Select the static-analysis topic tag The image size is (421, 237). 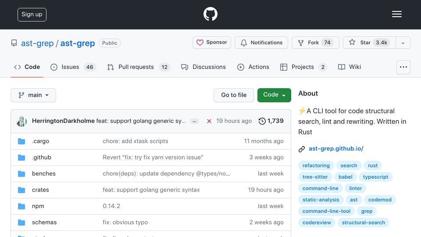coord(321,200)
